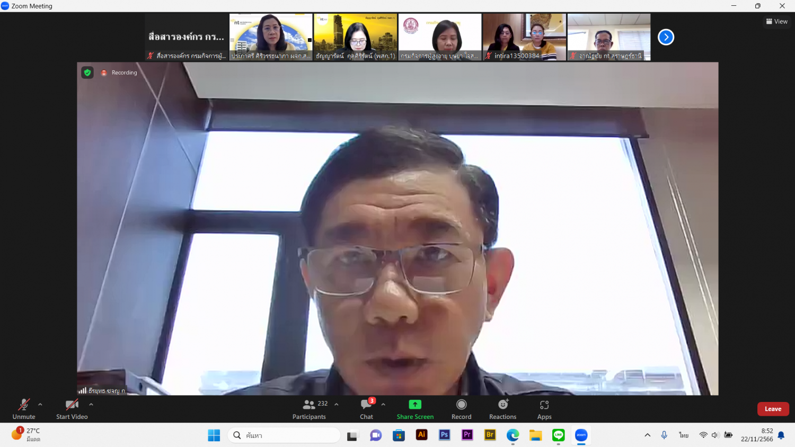The height and width of the screenshot is (447, 795).
Task: Launch Adobe Premiere Pro from the taskbar
Action: coord(467,435)
